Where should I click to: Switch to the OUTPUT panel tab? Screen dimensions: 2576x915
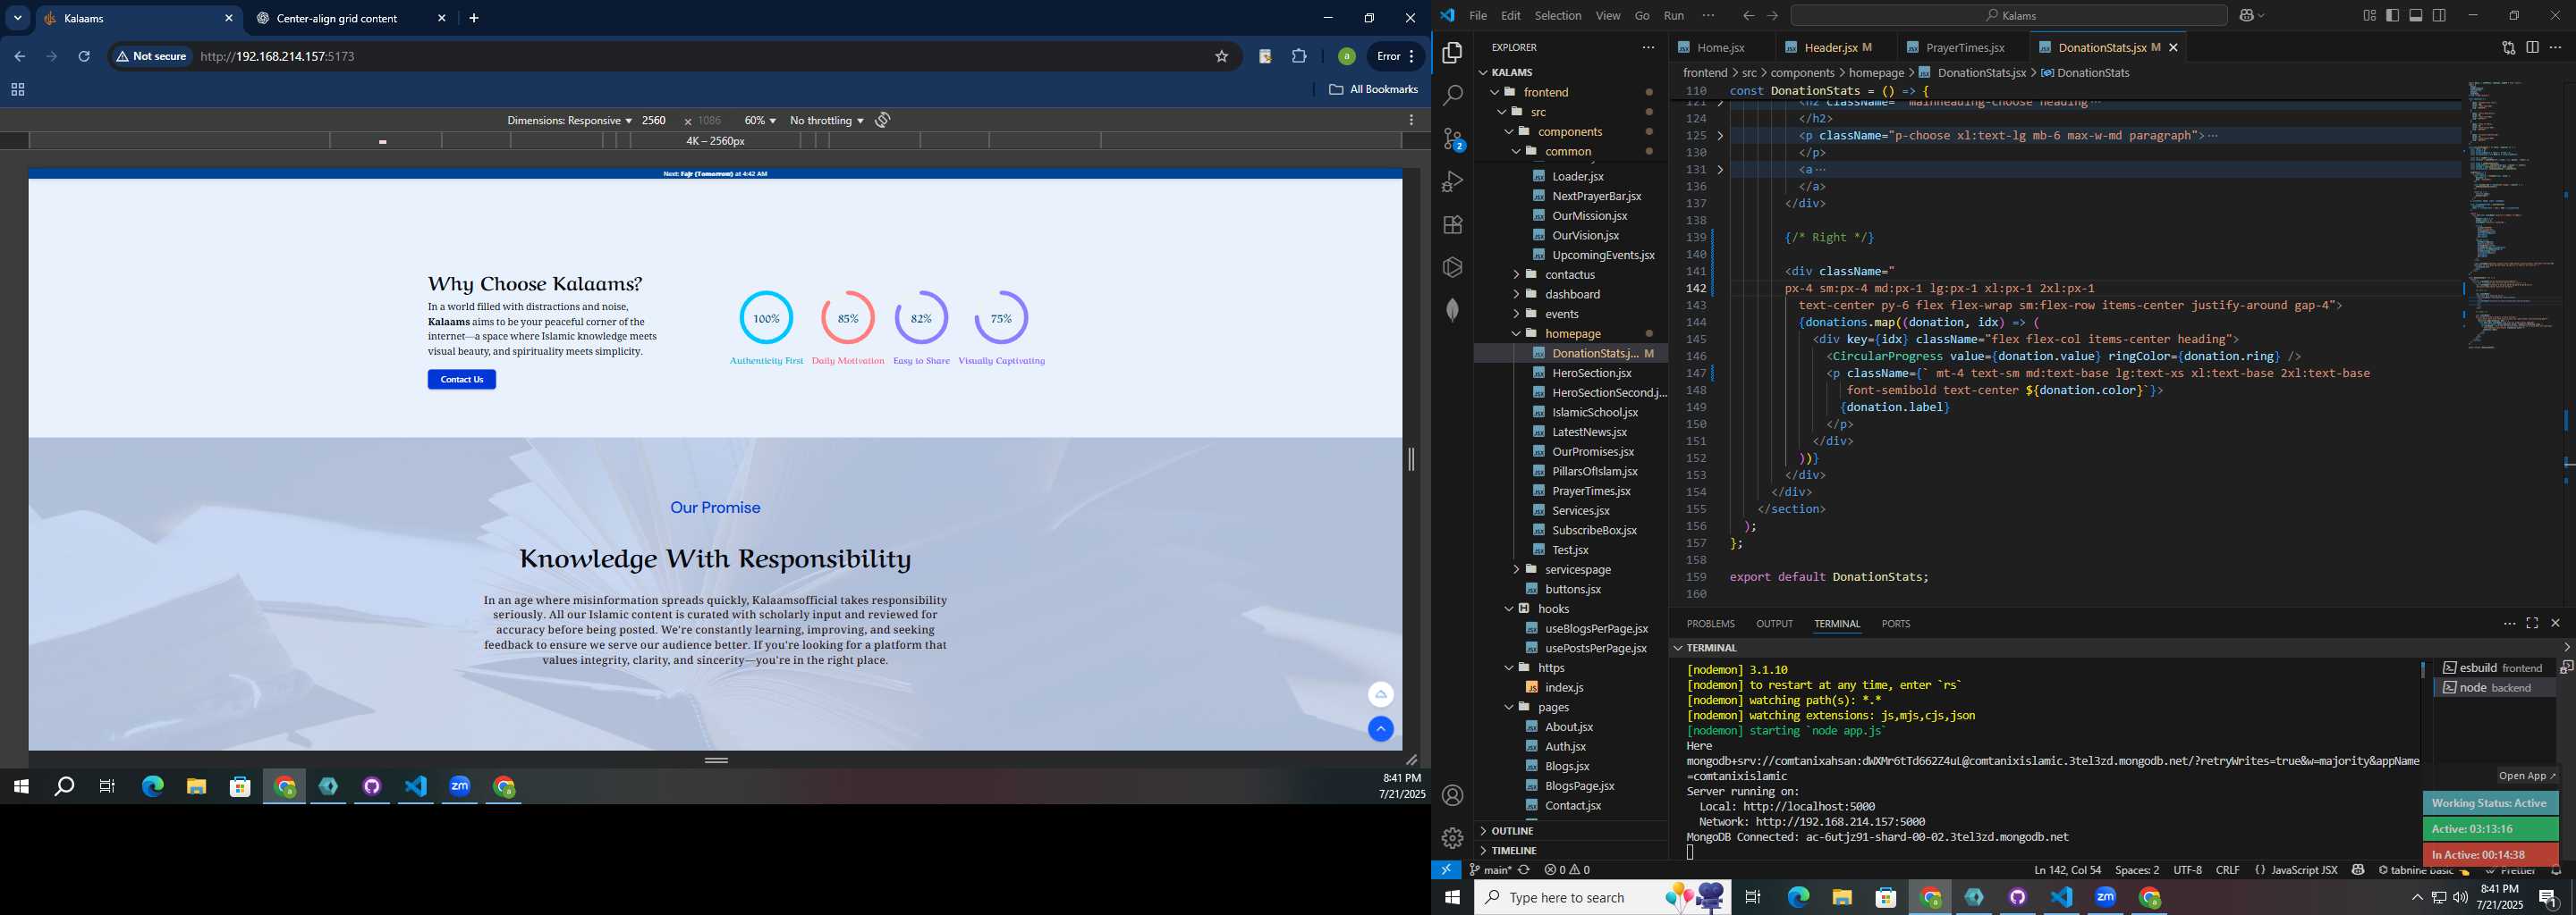pos(1774,625)
